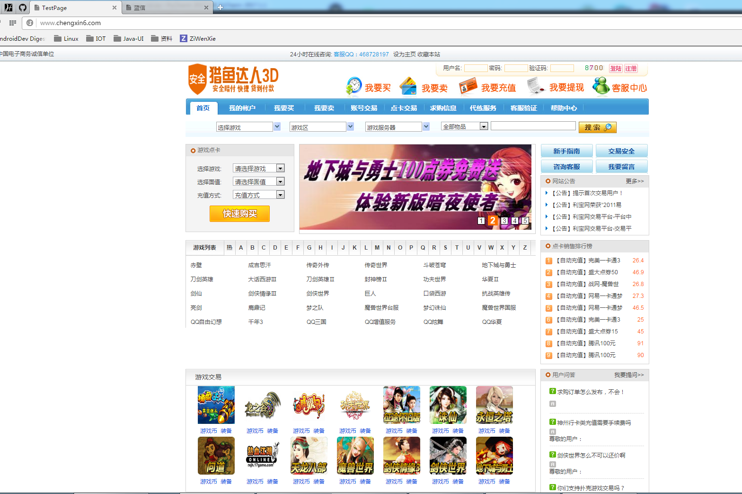742x494 pixels.
Task: Click the 登陆 login button
Action: [616, 68]
